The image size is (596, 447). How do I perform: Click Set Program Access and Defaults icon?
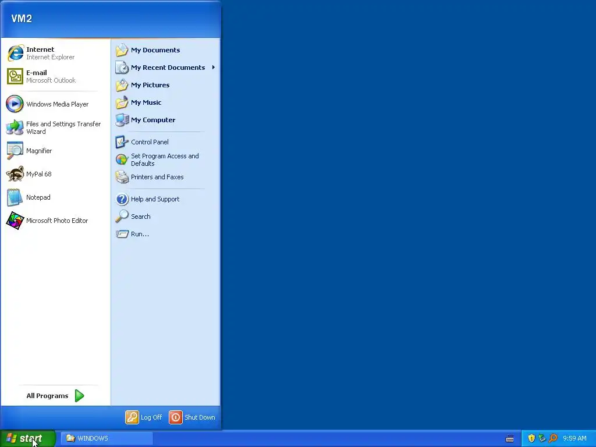click(x=122, y=159)
